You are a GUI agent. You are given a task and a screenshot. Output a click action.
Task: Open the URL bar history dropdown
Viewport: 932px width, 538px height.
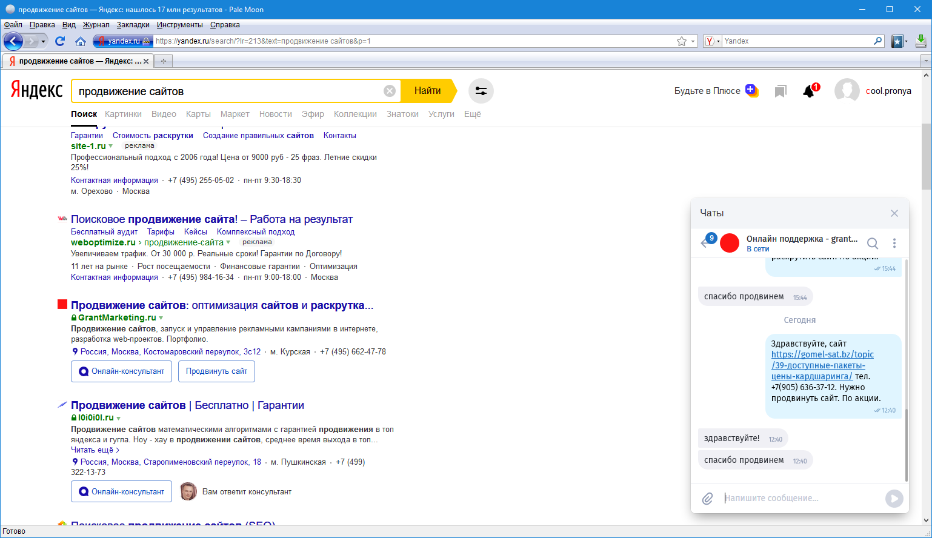coord(693,41)
